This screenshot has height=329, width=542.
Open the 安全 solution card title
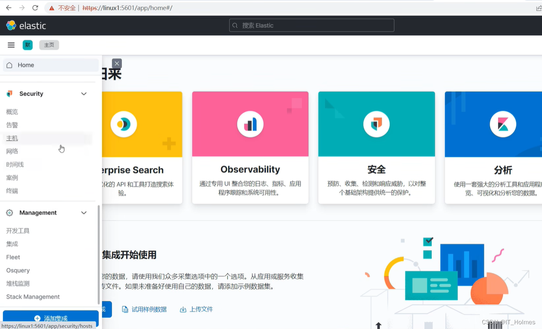pos(376,170)
